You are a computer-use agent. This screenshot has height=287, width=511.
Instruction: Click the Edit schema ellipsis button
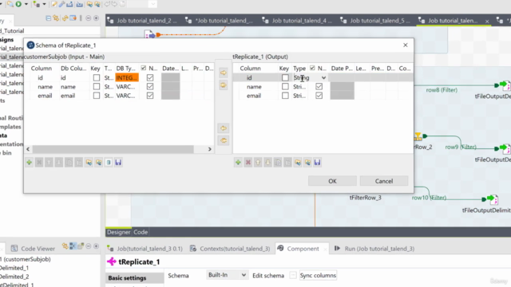click(293, 275)
